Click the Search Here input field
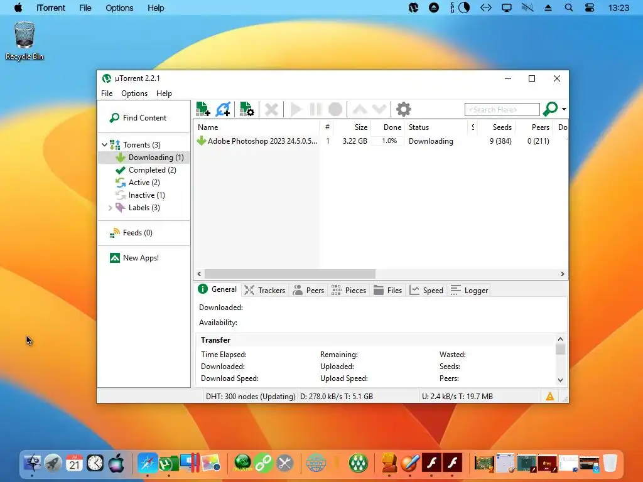The height and width of the screenshot is (482, 643). click(502, 109)
